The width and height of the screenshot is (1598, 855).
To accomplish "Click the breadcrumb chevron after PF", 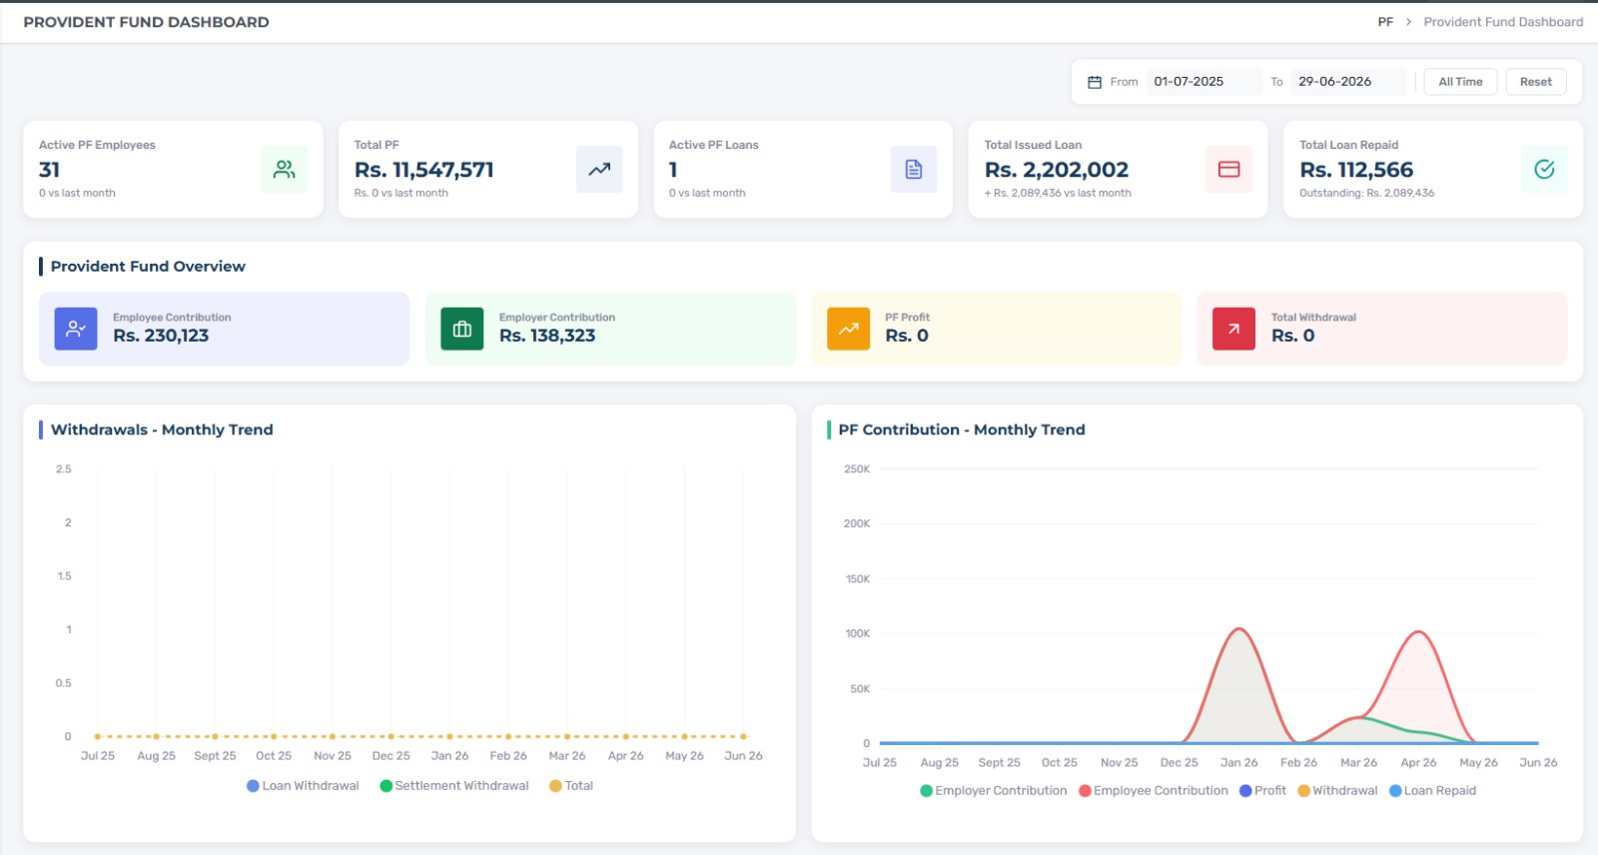I will coord(1408,22).
